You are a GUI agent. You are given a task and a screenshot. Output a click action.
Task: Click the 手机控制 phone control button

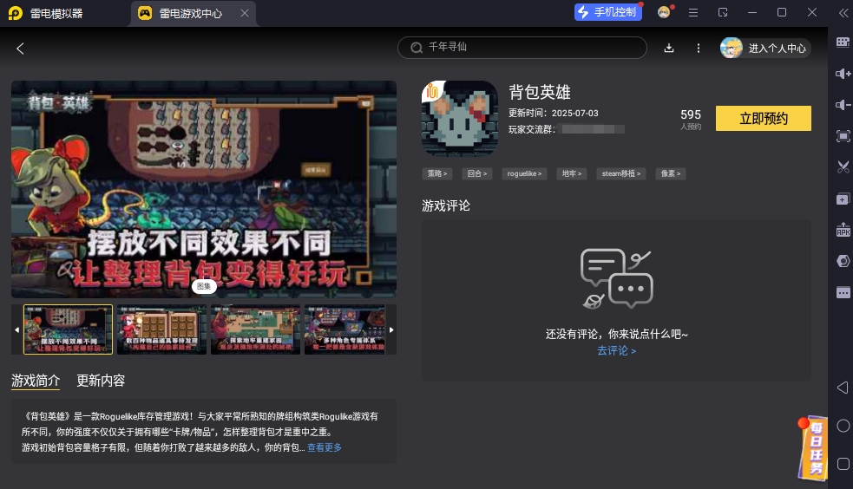coord(608,12)
